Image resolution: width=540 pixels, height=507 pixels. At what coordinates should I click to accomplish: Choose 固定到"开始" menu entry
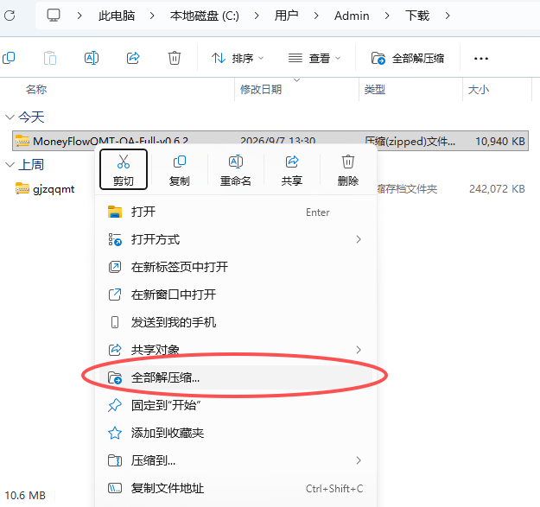pyautogui.click(x=236, y=405)
